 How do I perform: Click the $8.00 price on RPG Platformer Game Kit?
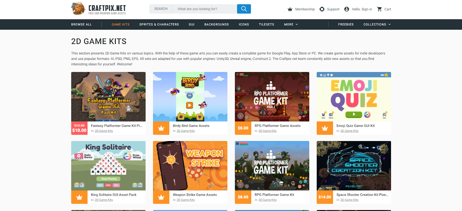click(x=243, y=197)
